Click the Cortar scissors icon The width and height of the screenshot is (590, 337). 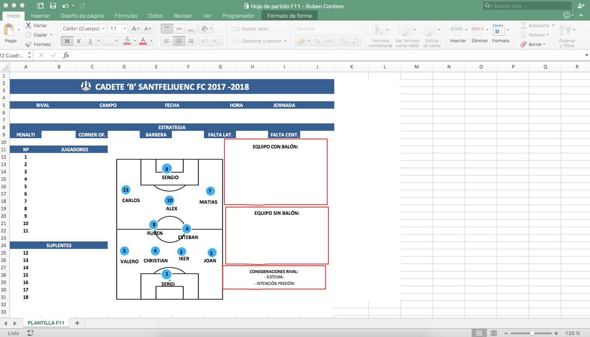(x=28, y=25)
